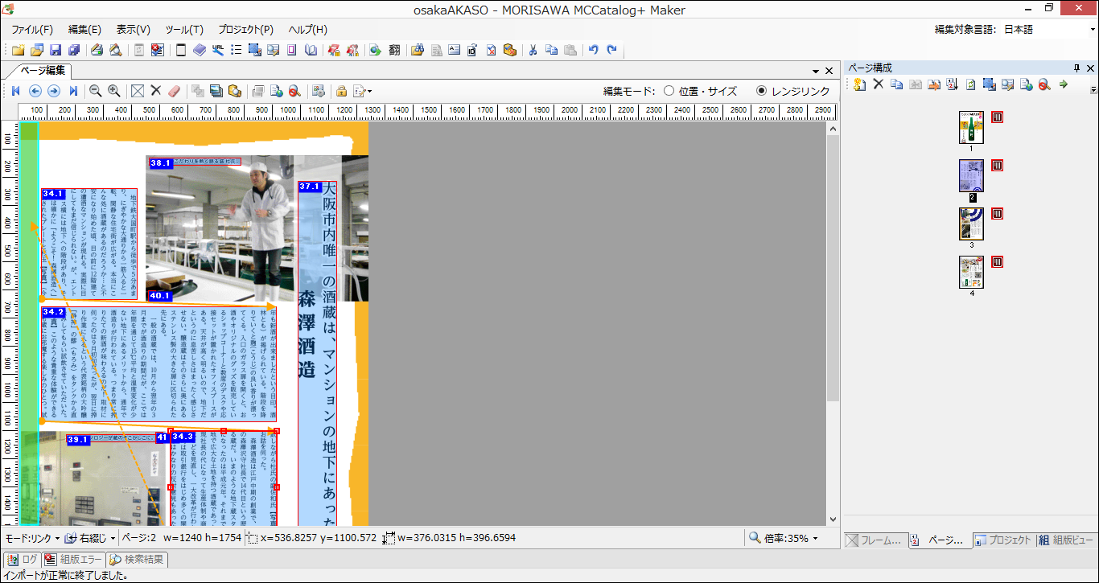Viewport: 1099px width, 583px height.
Task: Select レンジリンク edit mode
Action: click(793, 91)
